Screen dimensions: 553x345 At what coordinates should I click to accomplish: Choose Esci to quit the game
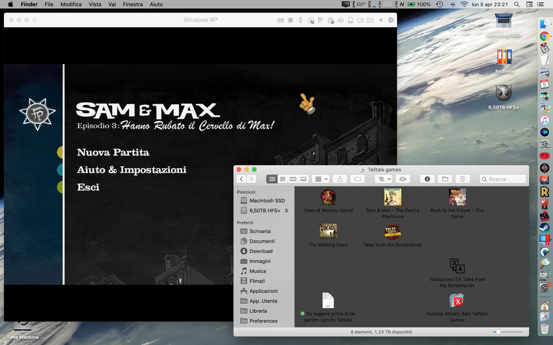point(88,187)
